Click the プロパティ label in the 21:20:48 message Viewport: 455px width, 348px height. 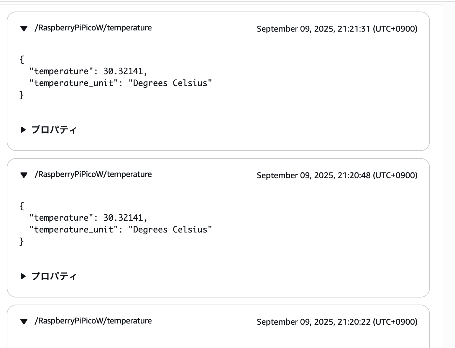click(x=54, y=276)
